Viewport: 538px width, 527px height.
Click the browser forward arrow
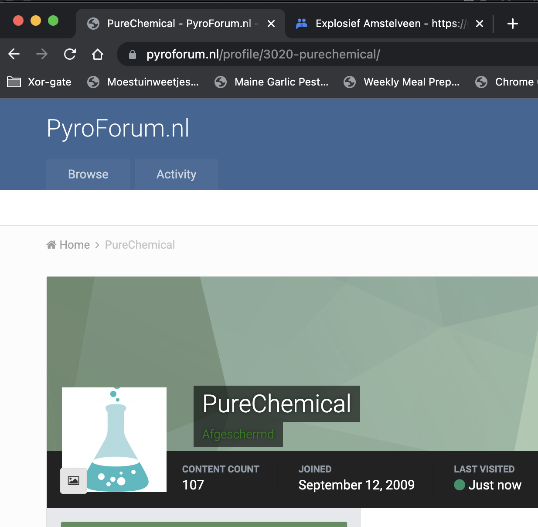pos(42,54)
